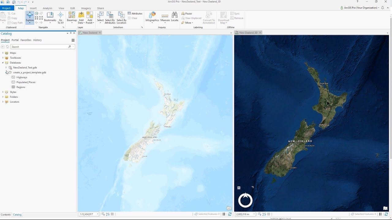Open the Bookmarks gallery

(50, 18)
